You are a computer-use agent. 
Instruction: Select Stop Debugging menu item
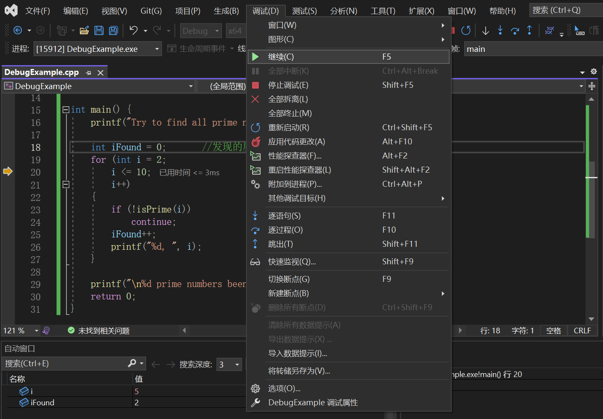click(x=349, y=85)
